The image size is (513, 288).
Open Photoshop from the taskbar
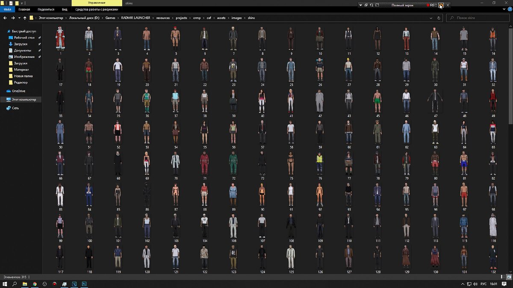coord(84,284)
